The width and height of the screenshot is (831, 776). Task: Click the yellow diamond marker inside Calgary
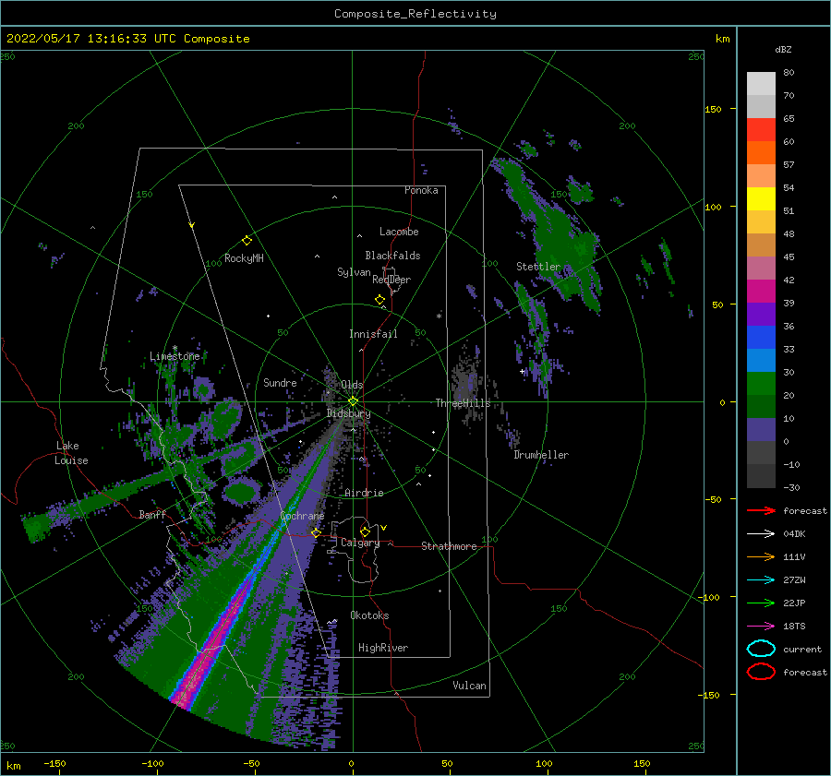[365, 531]
